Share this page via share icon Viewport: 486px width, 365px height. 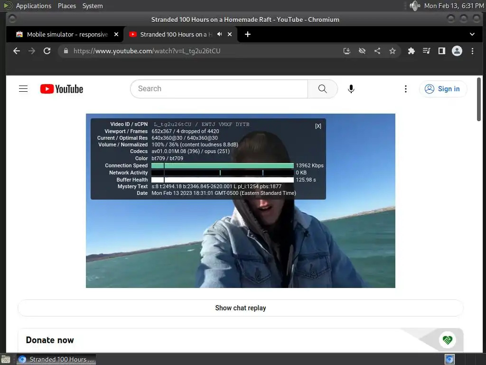(x=377, y=51)
